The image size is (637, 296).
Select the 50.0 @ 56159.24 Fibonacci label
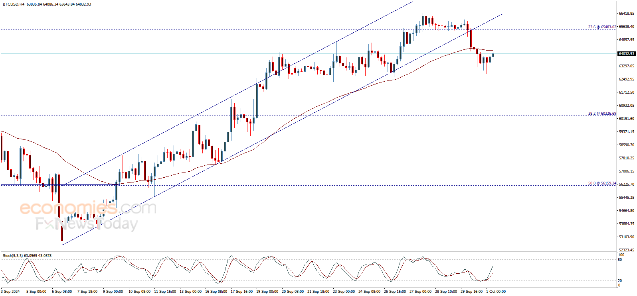(x=602, y=183)
